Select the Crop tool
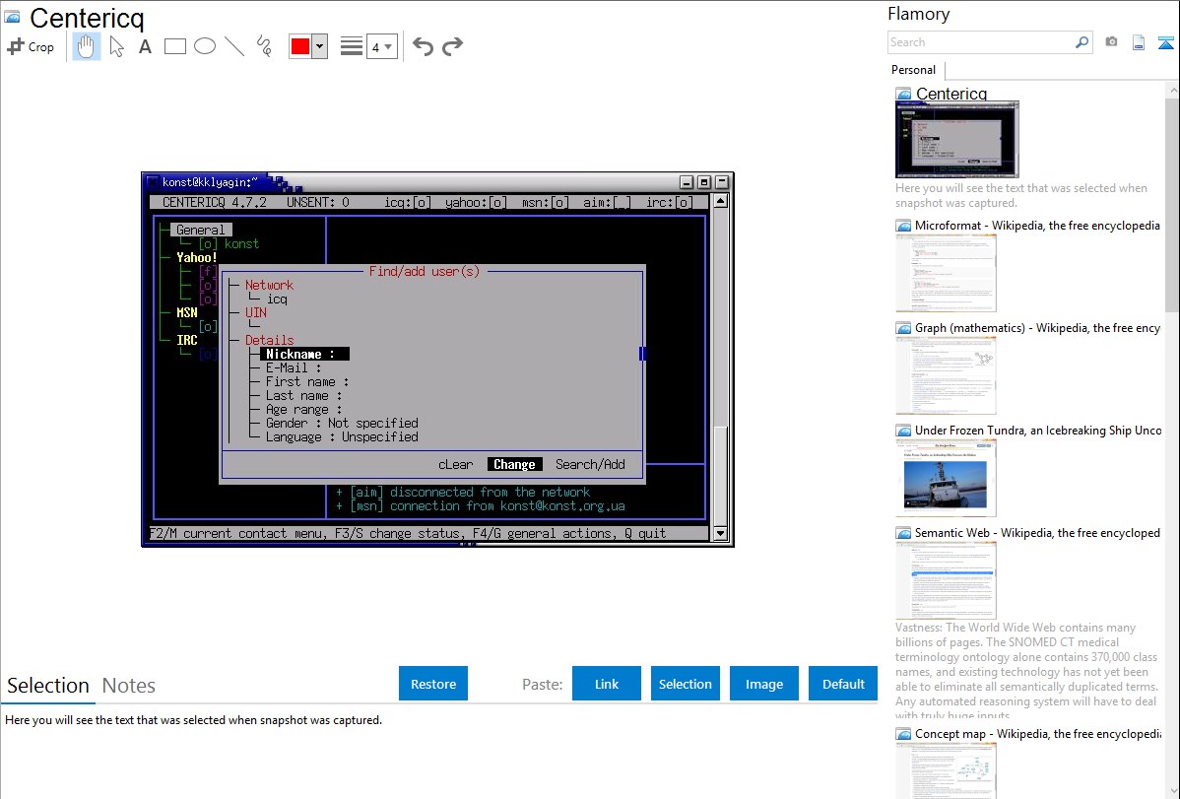The width and height of the screenshot is (1180, 799). (x=31, y=46)
